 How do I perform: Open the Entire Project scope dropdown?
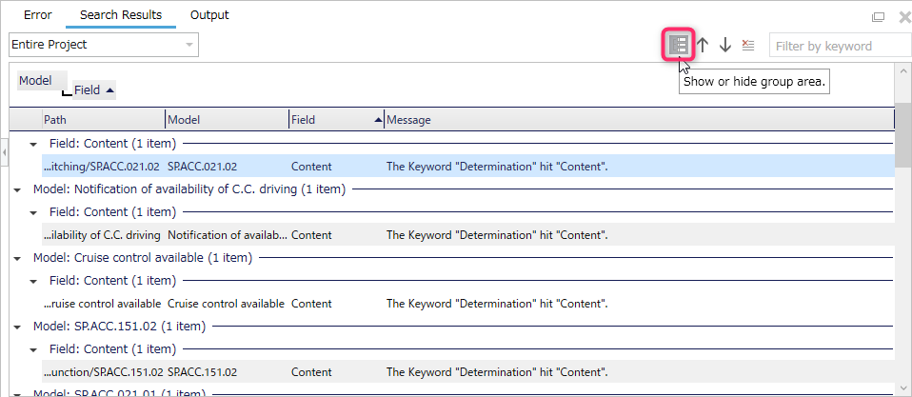point(104,45)
